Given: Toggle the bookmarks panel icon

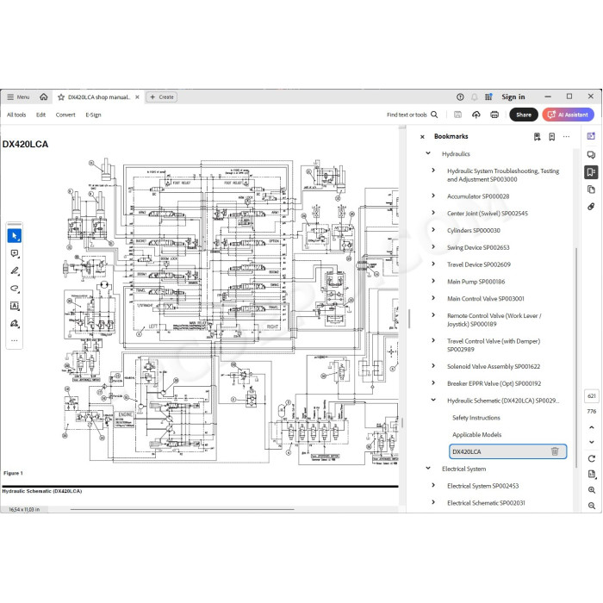Looking at the screenshot, I should click(591, 172).
